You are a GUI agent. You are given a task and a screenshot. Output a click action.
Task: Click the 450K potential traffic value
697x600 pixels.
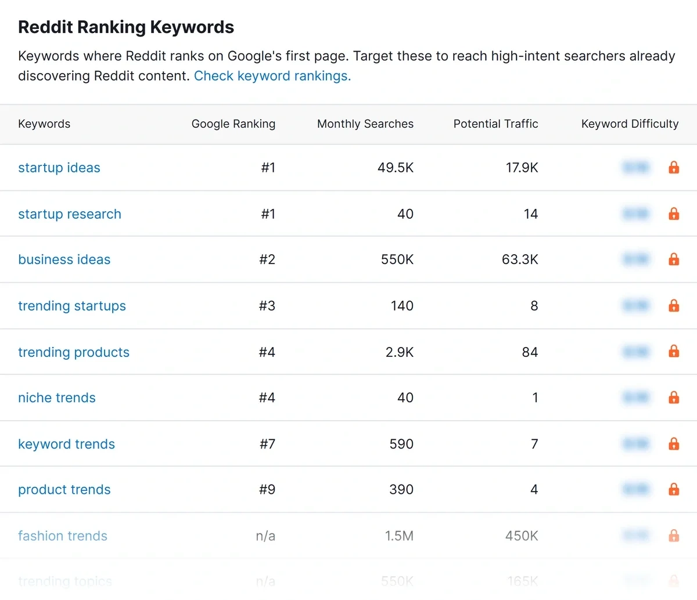coord(522,536)
